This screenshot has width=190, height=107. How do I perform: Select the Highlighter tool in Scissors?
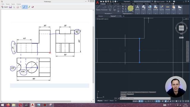(x=29, y=7)
